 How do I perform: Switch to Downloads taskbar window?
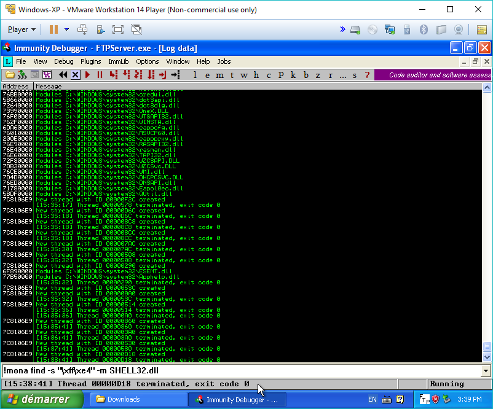tap(138, 399)
